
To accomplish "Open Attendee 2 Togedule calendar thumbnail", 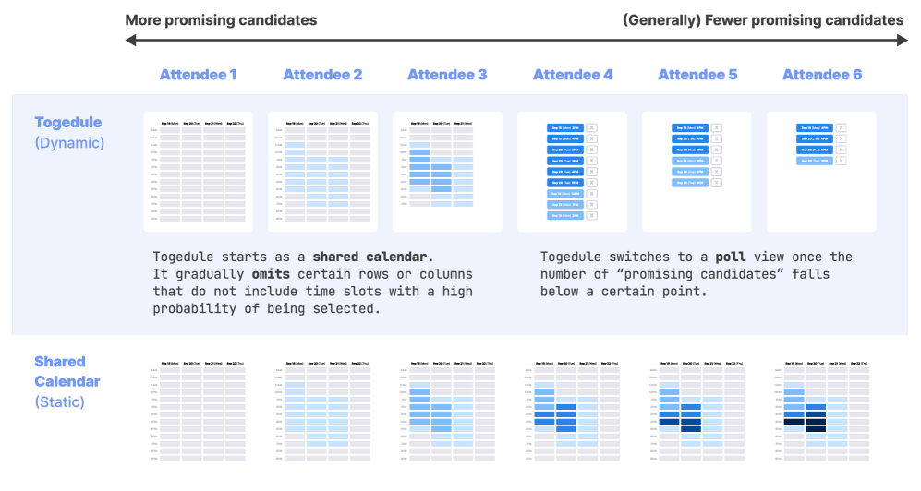I will coord(322,172).
